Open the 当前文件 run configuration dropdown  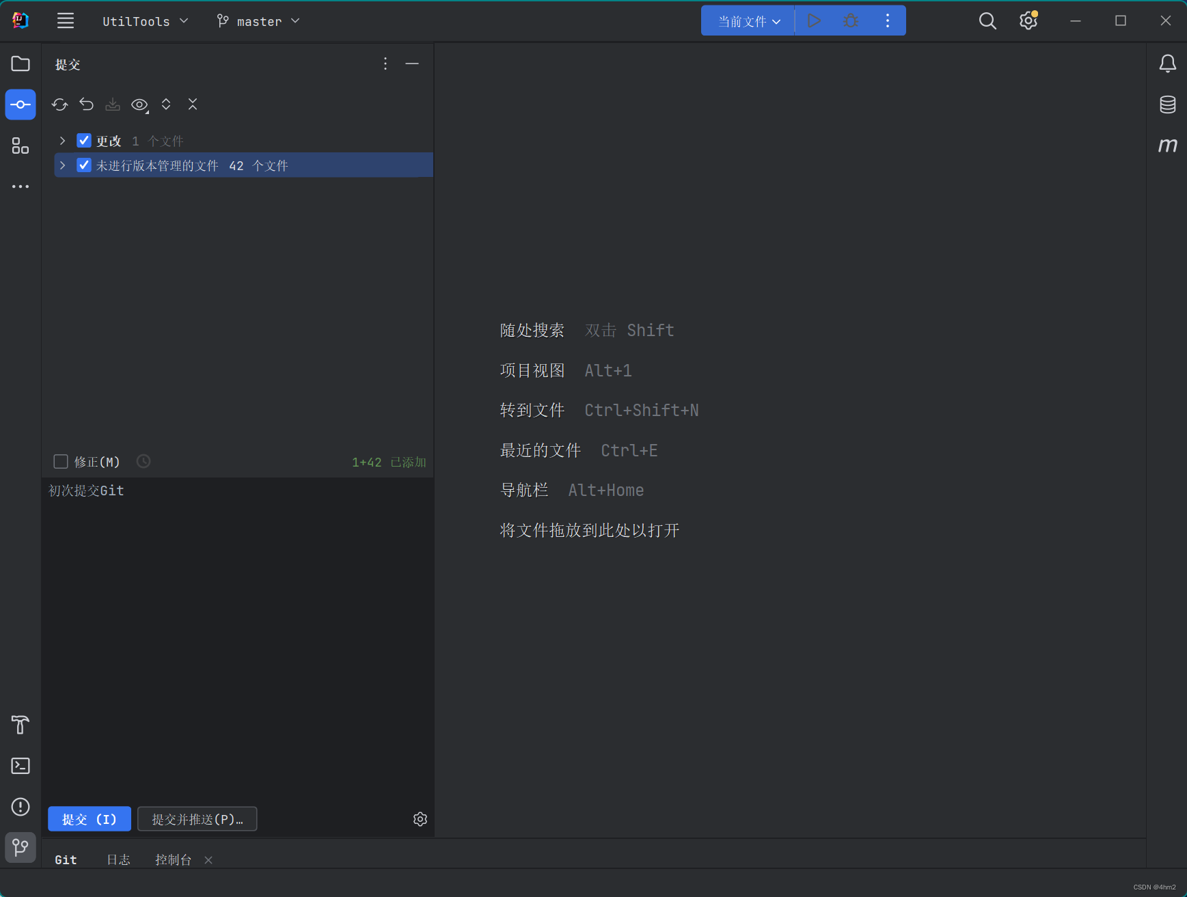pos(749,21)
